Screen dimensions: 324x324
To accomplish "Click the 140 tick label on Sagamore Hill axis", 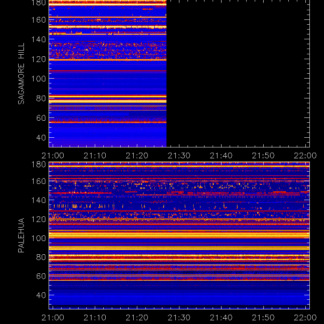I will (x=38, y=39).
